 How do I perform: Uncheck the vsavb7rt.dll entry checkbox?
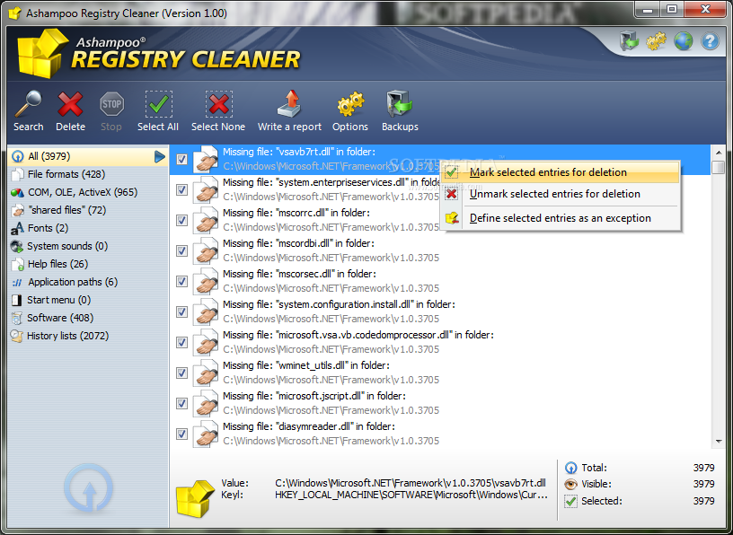point(181,159)
